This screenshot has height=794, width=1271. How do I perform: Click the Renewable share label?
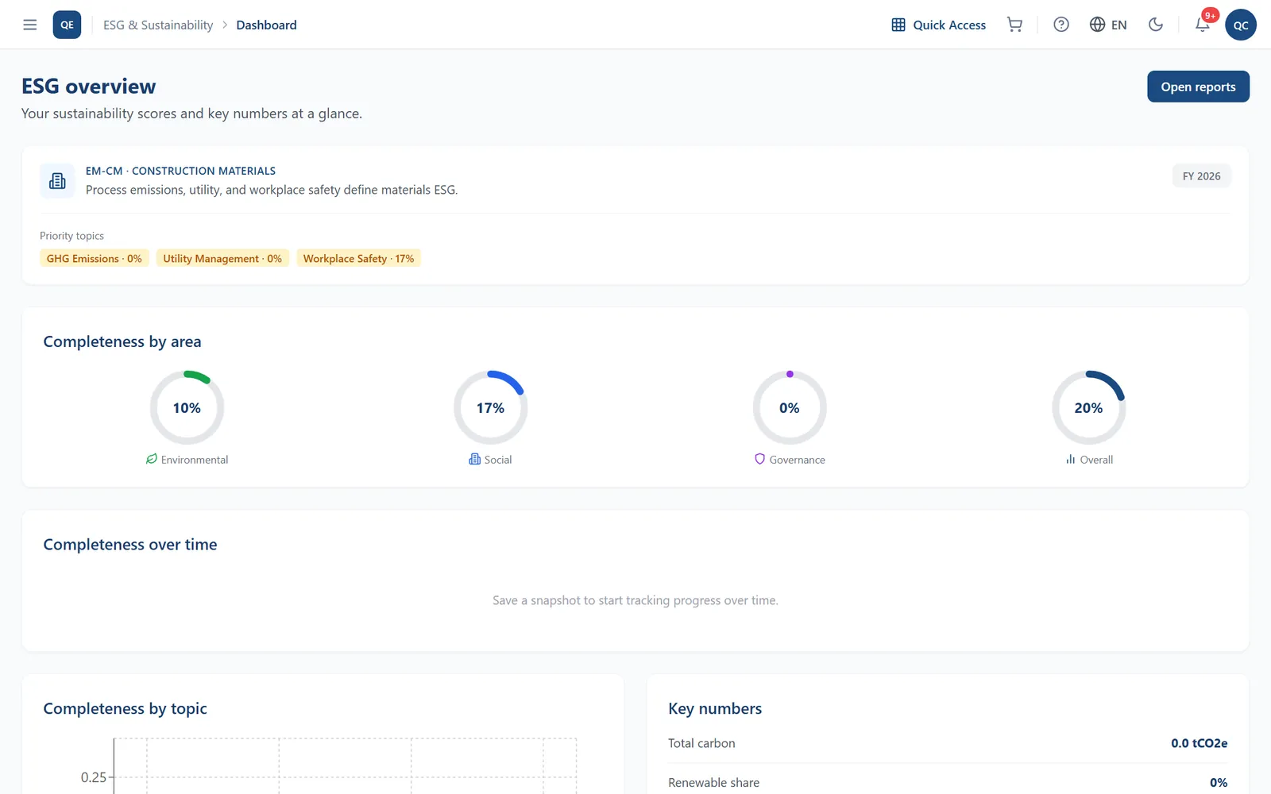[x=713, y=783]
